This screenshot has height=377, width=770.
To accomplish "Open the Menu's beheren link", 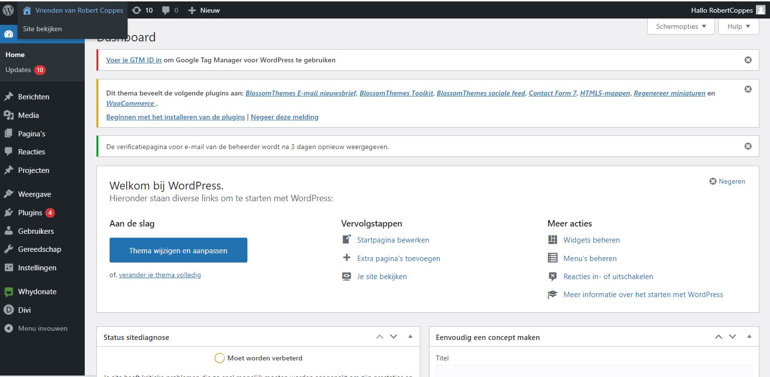I will 590,258.
